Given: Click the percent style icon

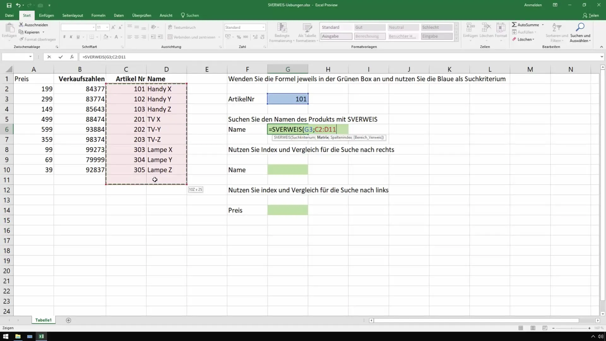Looking at the screenshot, I should [239, 37].
